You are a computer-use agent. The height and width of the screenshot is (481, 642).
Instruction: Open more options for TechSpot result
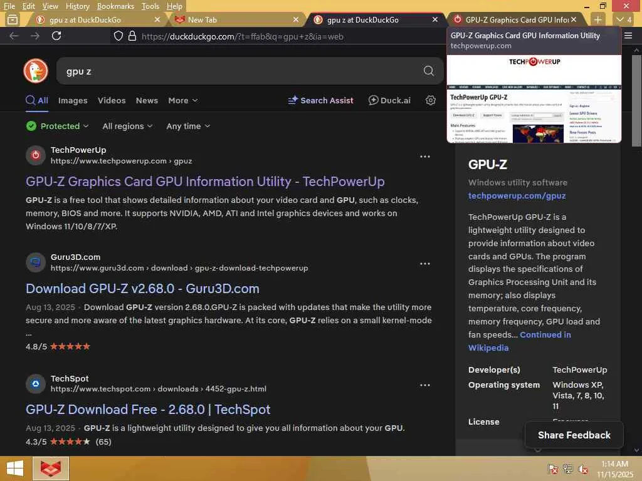(x=425, y=385)
